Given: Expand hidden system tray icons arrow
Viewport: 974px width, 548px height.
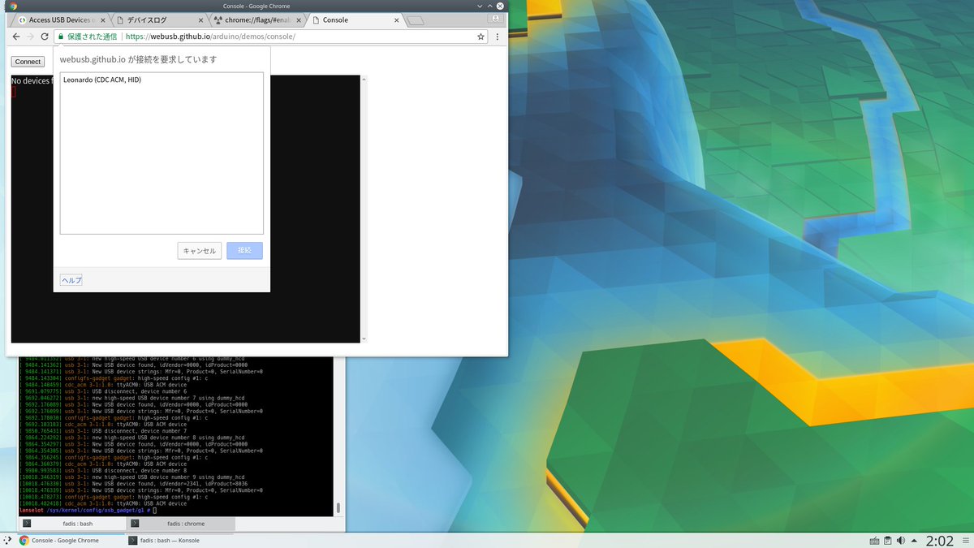Looking at the screenshot, I should pos(916,541).
